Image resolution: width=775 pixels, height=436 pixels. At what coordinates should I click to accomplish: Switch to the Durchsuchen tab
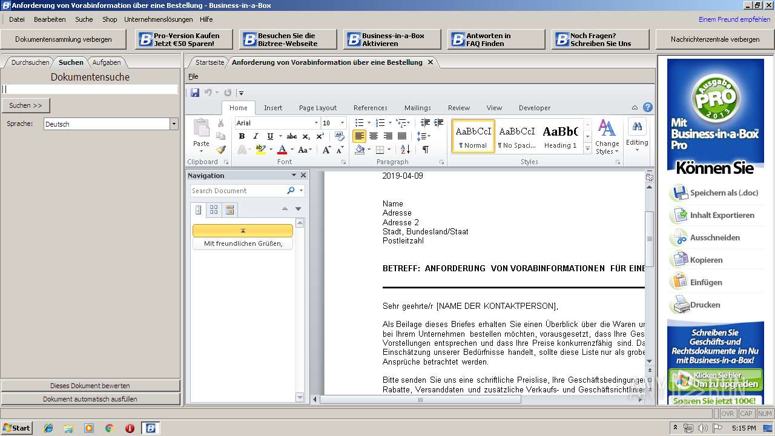point(30,62)
